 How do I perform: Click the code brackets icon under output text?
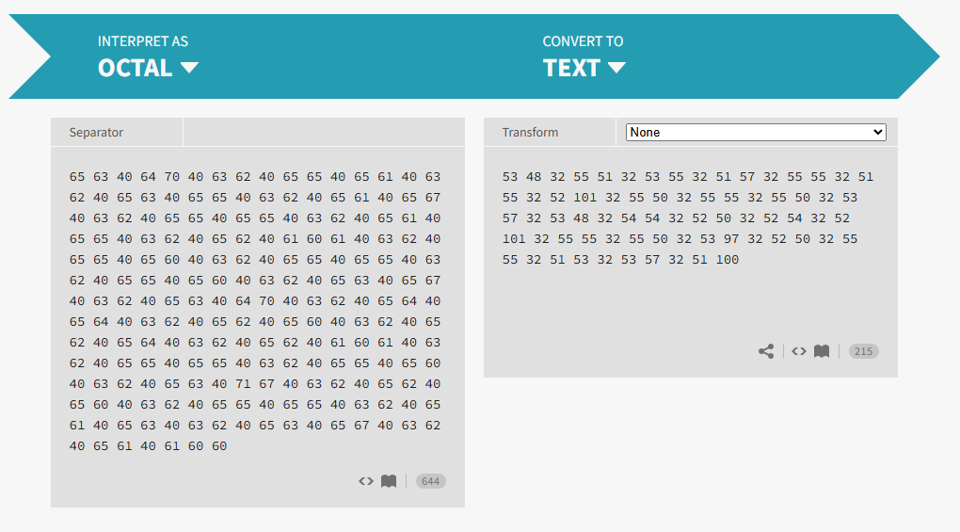798,351
